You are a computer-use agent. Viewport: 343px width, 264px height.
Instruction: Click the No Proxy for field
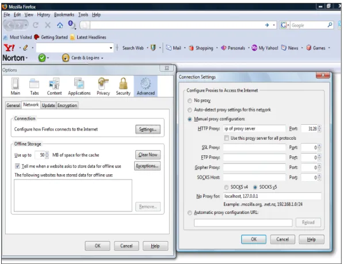tap(272, 196)
